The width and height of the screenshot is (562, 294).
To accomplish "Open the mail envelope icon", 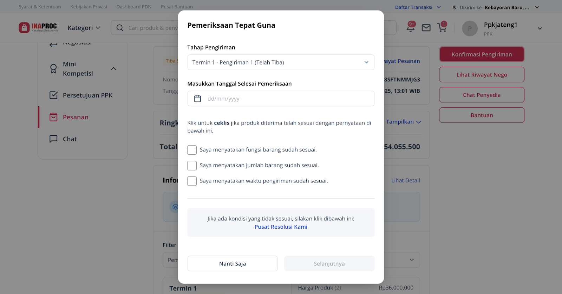I will click(426, 28).
